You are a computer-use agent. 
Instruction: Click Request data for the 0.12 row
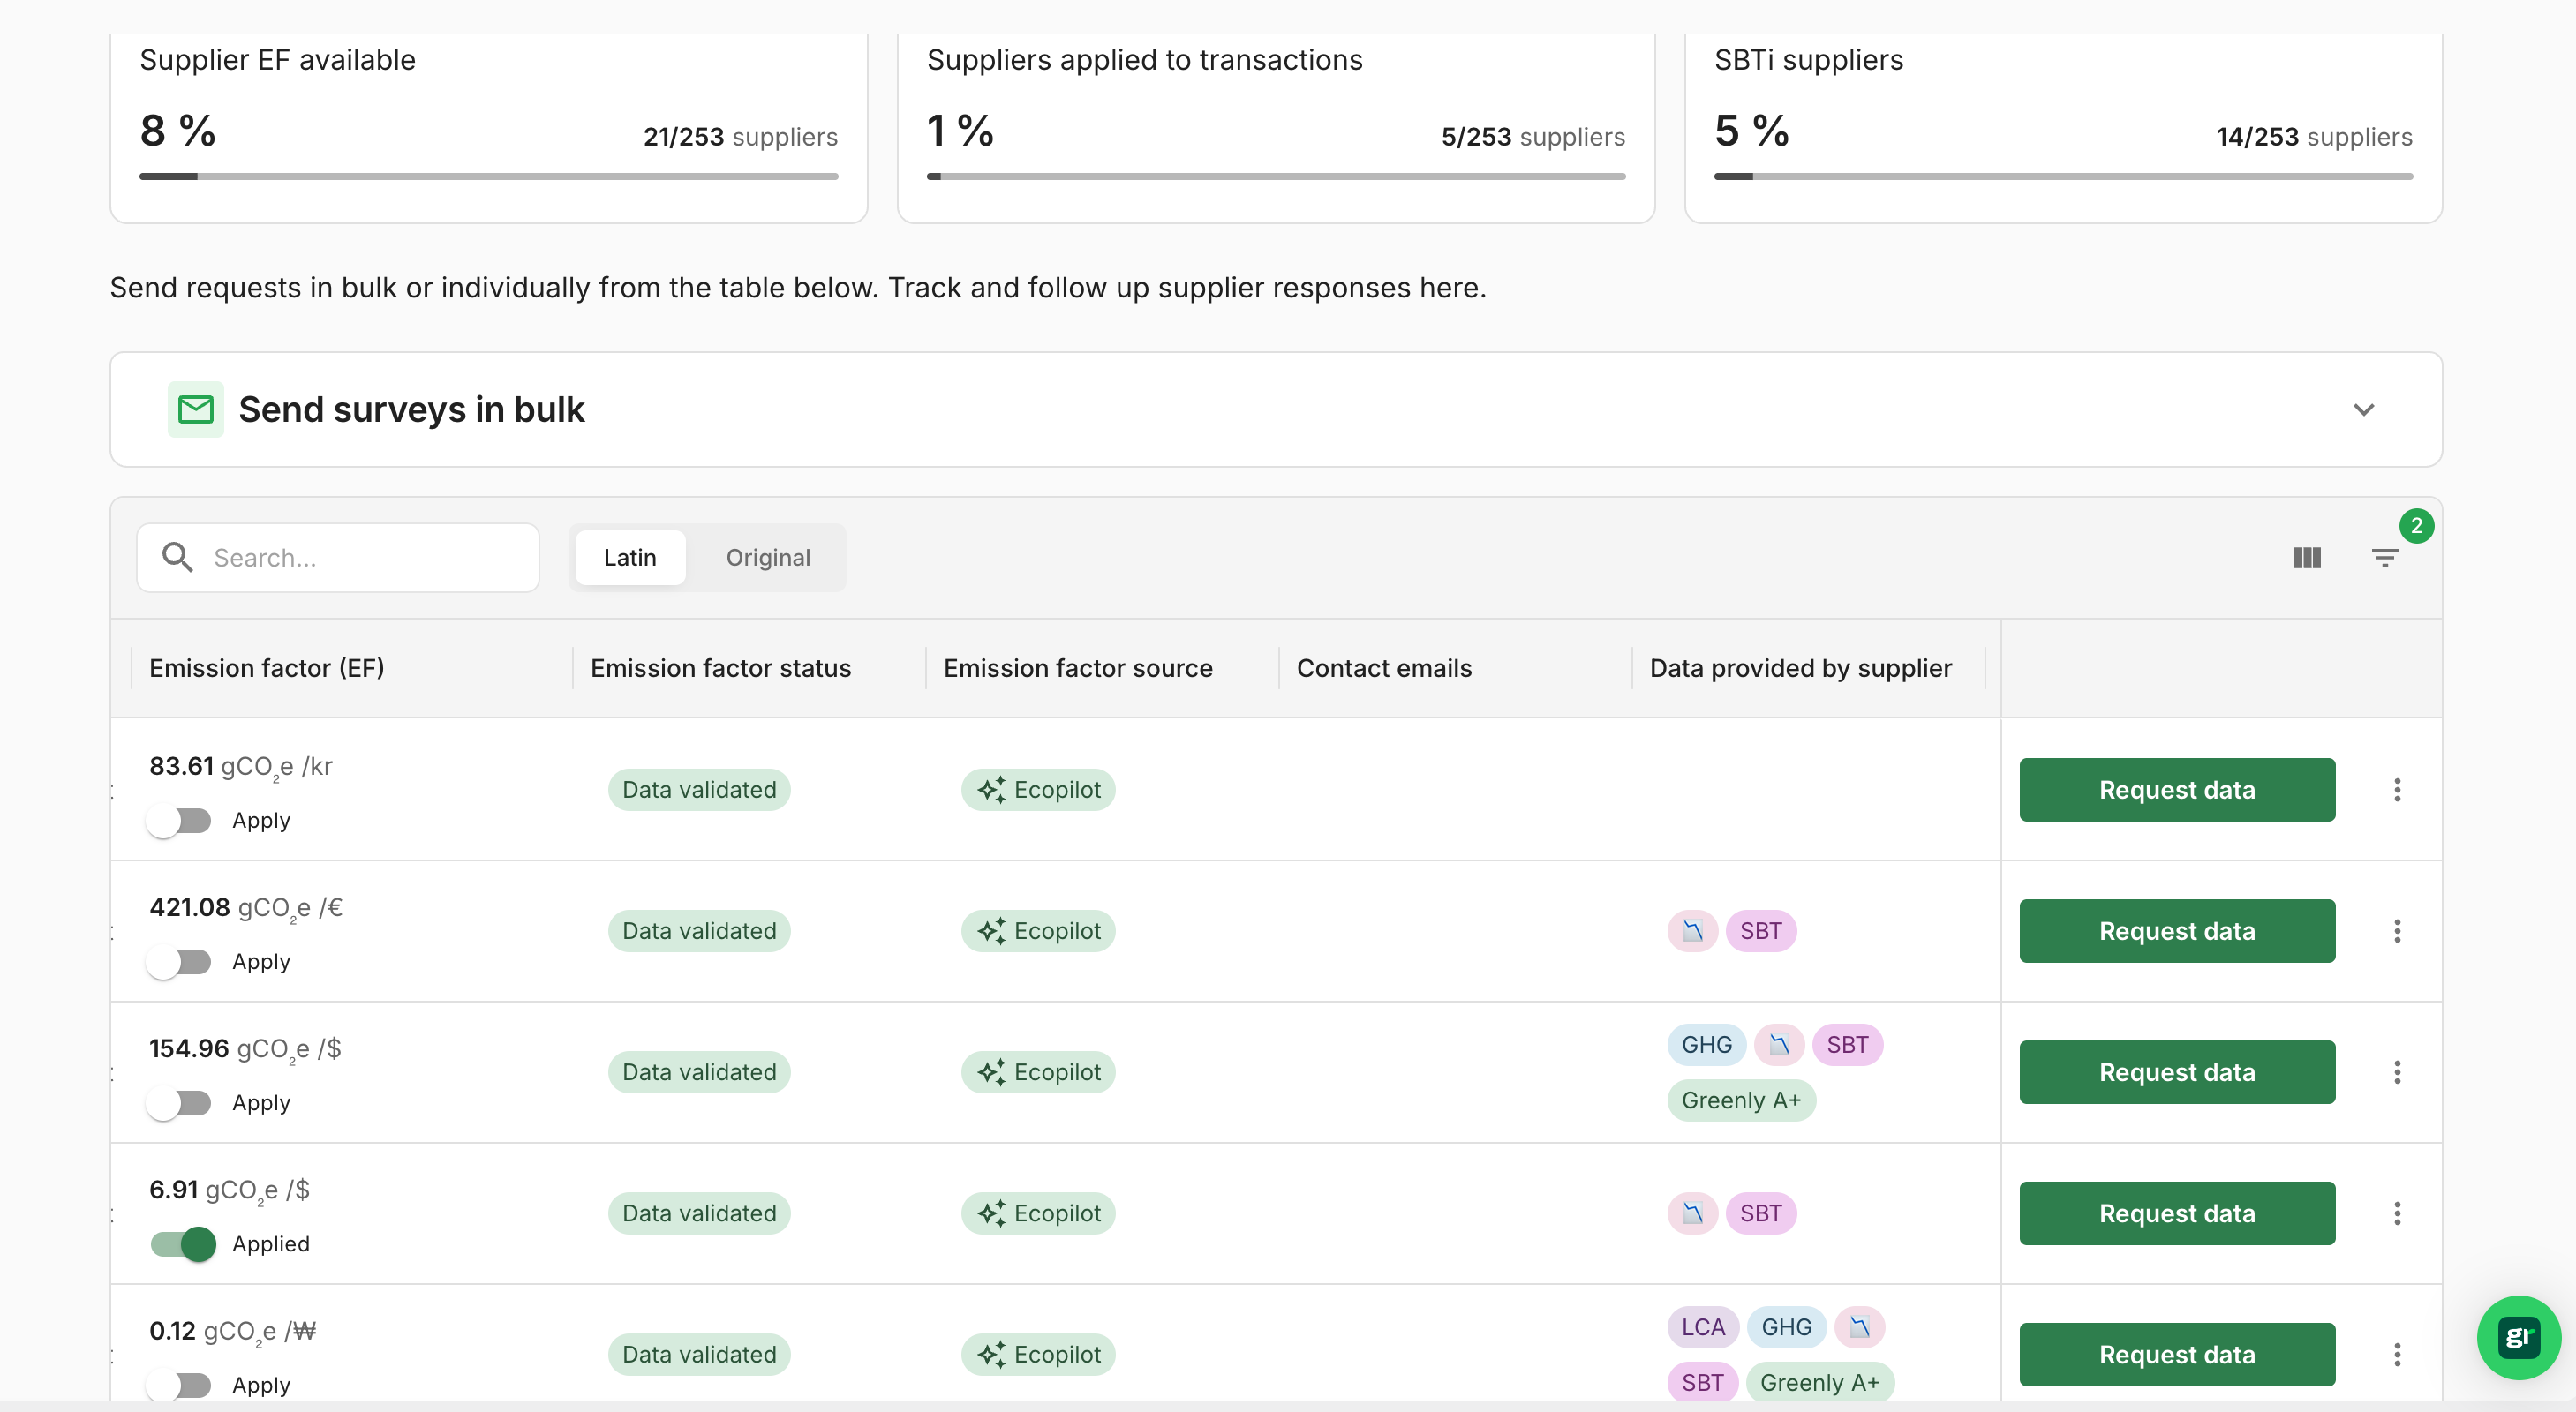2177,1354
